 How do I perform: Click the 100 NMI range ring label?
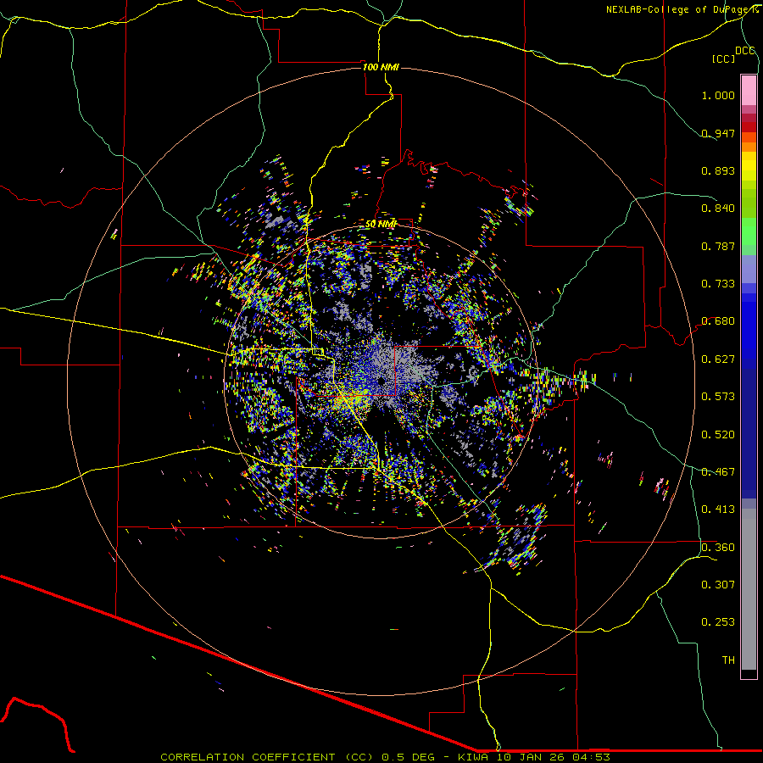click(x=381, y=67)
